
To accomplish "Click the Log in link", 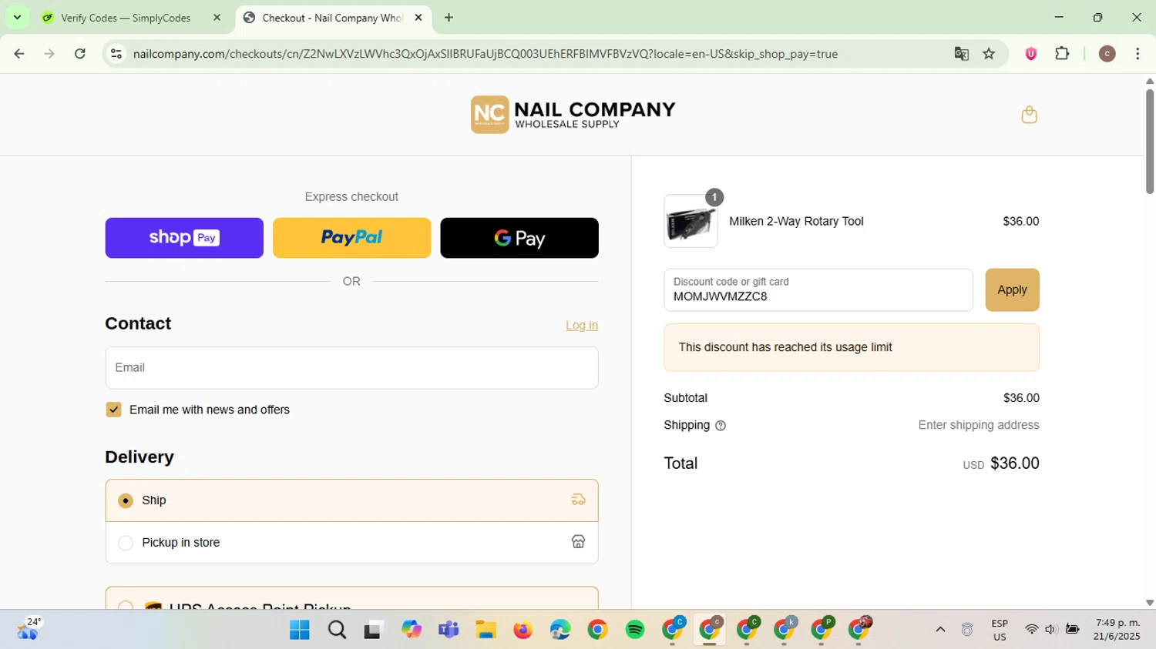I will (x=582, y=326).
